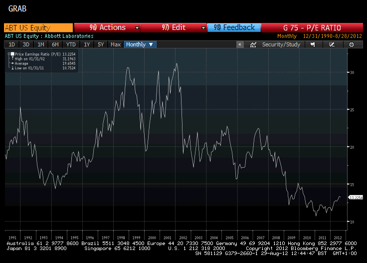The width and height of the screenshot is (367, 263).
Task: Click the 2008 x-axis year label
Action: click(x=276, y=238)
